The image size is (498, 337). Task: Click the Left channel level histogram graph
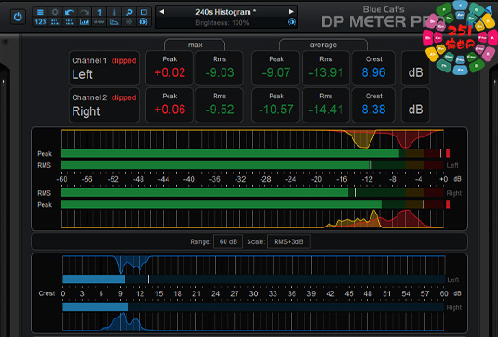[252, 138]
